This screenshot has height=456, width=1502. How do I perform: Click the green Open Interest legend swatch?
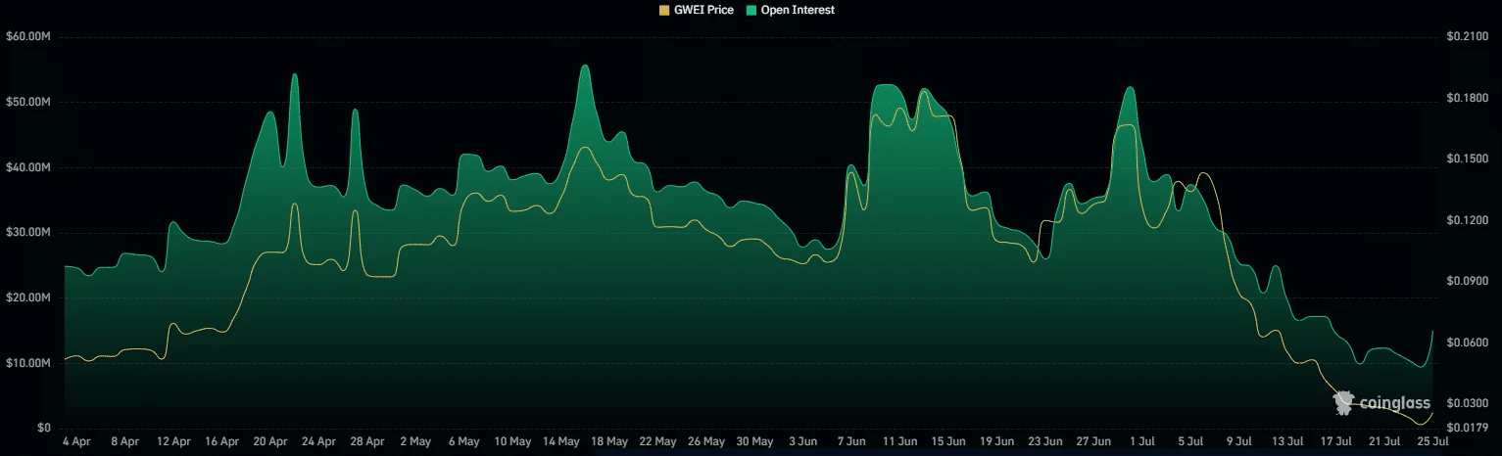click(751, 10)
